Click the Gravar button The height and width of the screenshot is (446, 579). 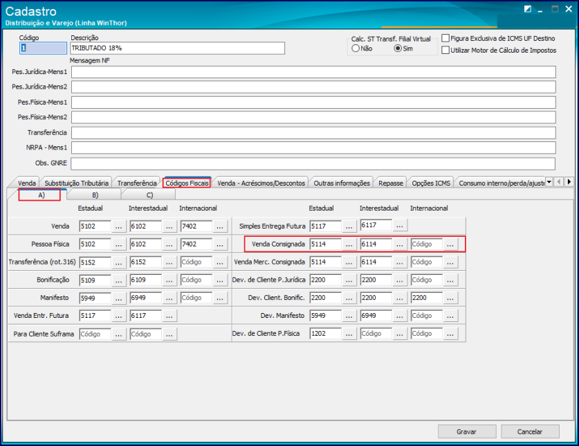(467, 431)
